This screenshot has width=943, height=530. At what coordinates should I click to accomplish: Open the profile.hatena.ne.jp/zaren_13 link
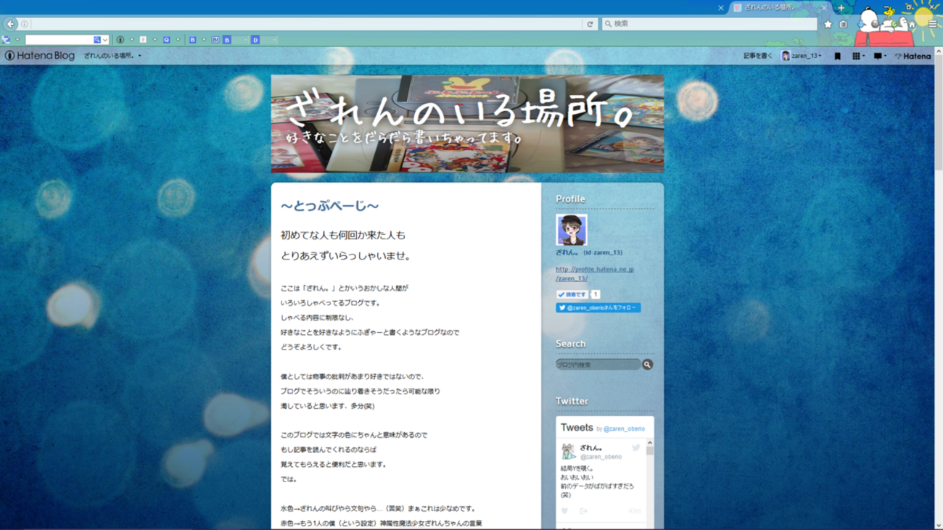pyautogui.click(x=595, y=273)
